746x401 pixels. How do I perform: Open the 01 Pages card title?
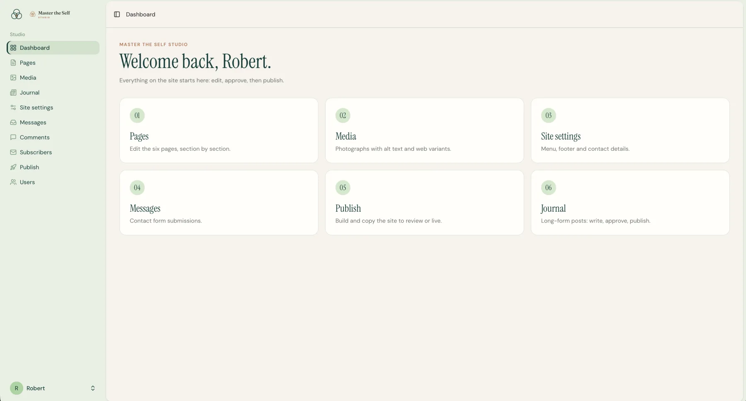pos(139,136)
